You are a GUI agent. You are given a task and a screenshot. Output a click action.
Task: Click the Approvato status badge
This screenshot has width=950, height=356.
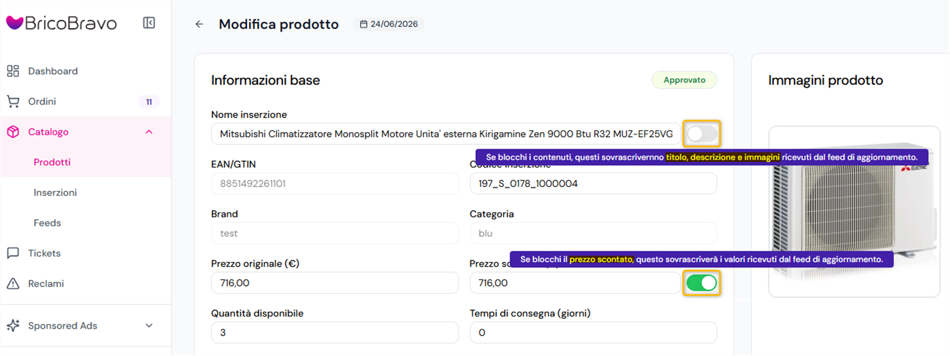coord(684,80)
